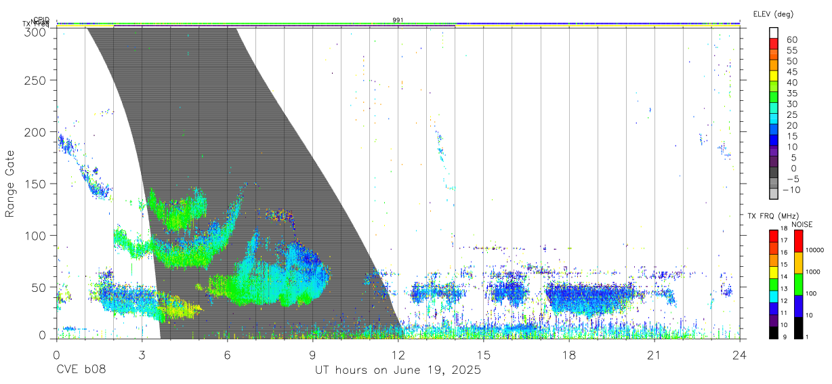Select the orange NOISE swatch between 1000 and 10000
Viewport: 832px width, 384px height.
(798, 262)
